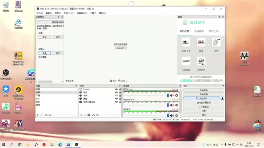This screenshot has width=264, height=148.
Task: Toggle the lock on the 弹幕 source
Action: (x=120, y=99)
